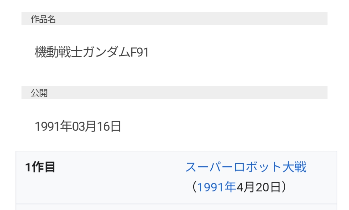The image size is (349, 210).
Task: Click the 公開 section label
Action: 39,93
